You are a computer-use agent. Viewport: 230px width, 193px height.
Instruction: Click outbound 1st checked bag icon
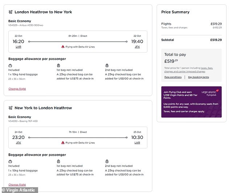pos(58,65)
